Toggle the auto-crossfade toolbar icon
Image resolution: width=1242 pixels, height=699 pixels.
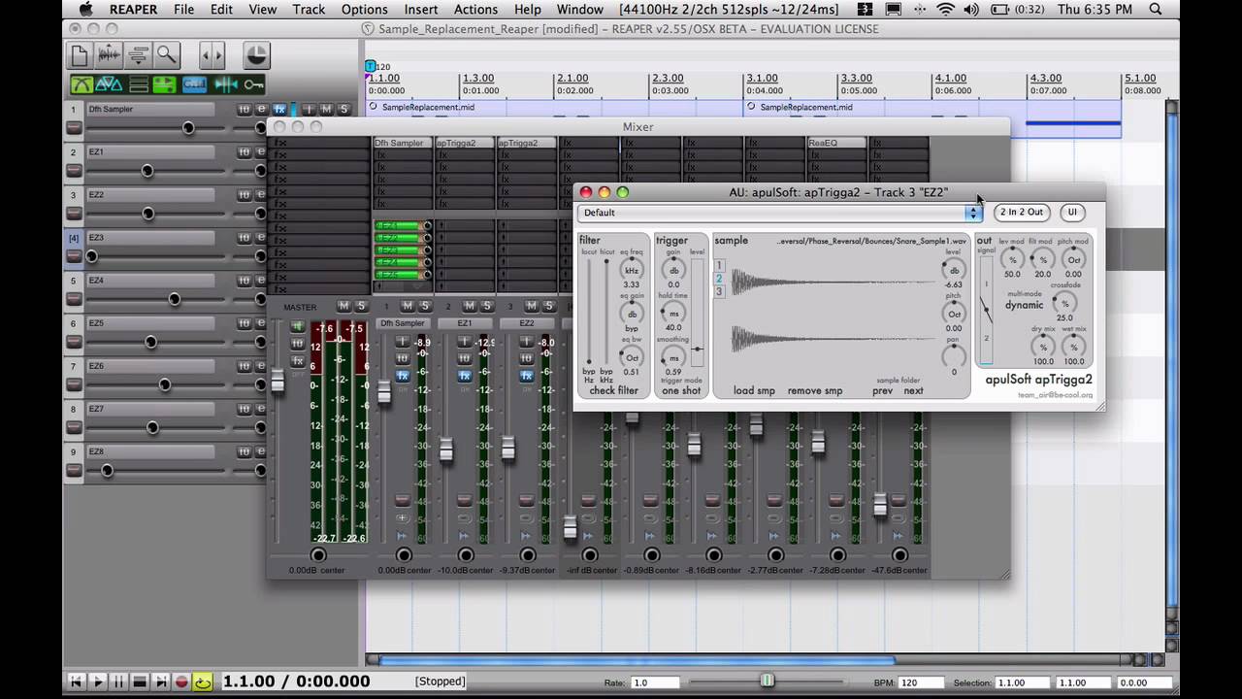tap(82, 84)
